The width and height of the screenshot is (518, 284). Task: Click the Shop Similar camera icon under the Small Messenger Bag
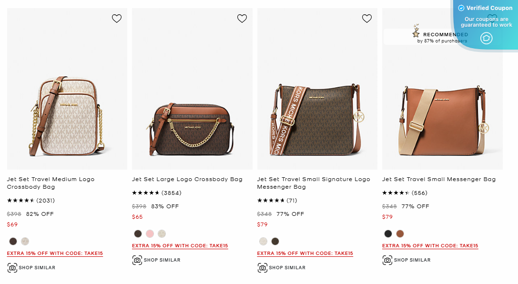(x=388, y=260)
